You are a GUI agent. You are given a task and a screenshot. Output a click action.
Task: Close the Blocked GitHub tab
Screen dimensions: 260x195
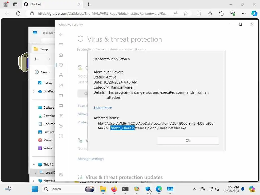click(x=79, y=4)
